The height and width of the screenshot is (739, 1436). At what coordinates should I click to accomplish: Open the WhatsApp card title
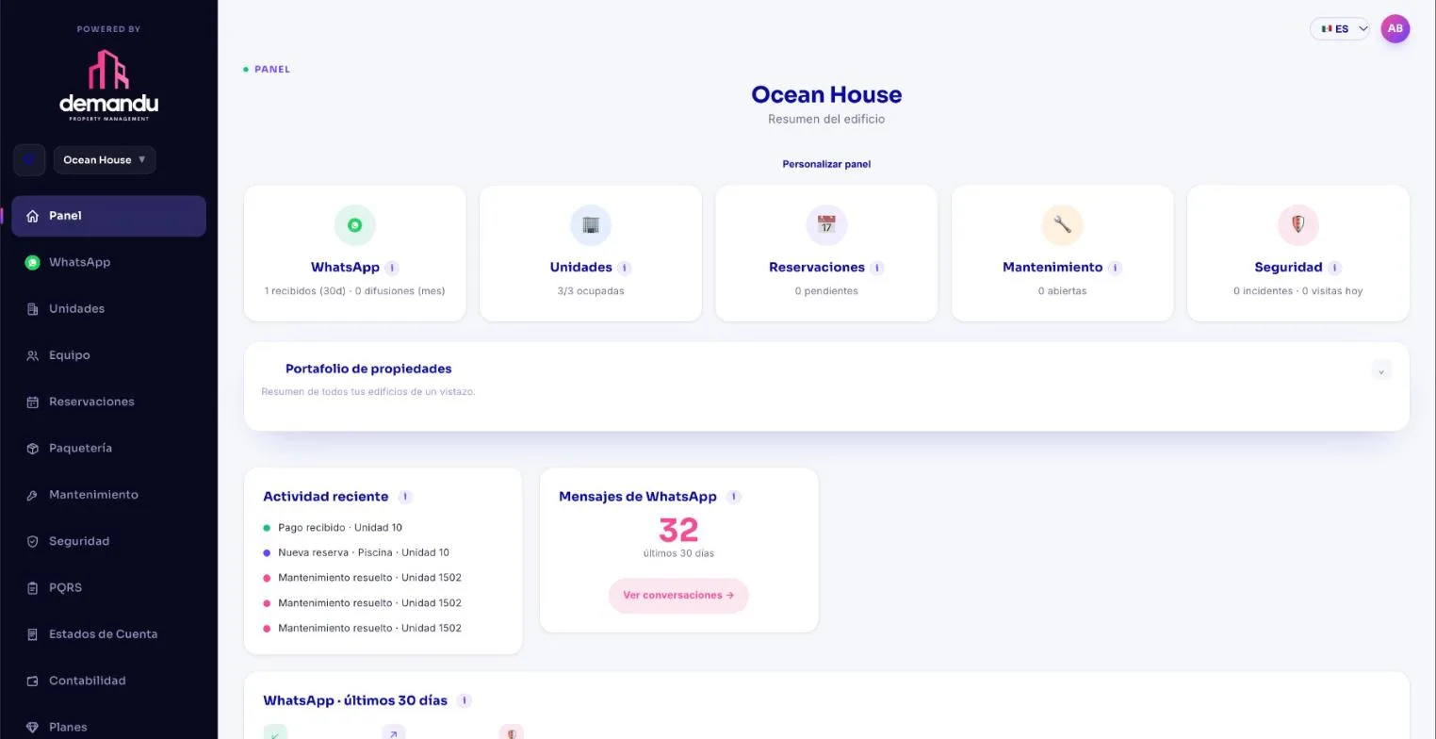click(x=345, y=268)
